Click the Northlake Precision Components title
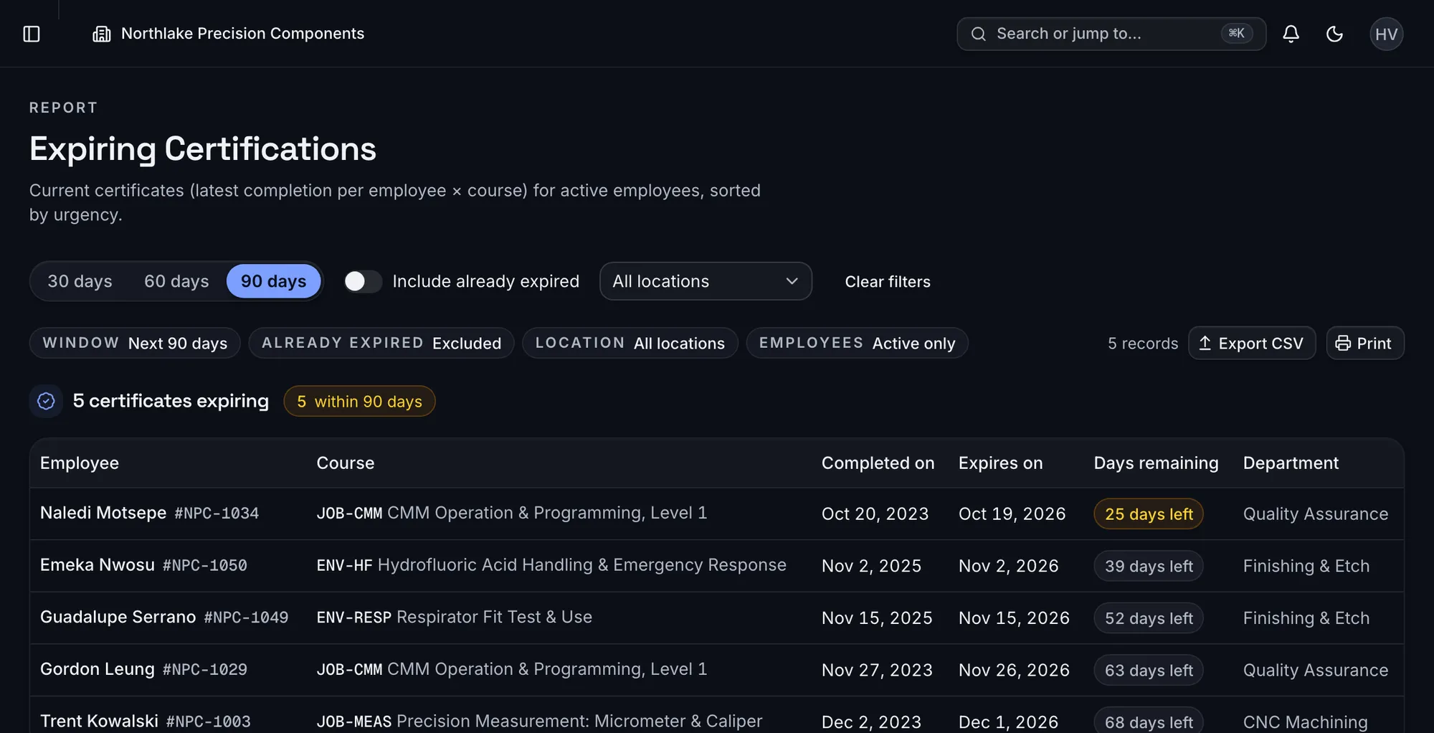Image resolution: width=1434 pixels, height=733 pixels. (242, 34)
